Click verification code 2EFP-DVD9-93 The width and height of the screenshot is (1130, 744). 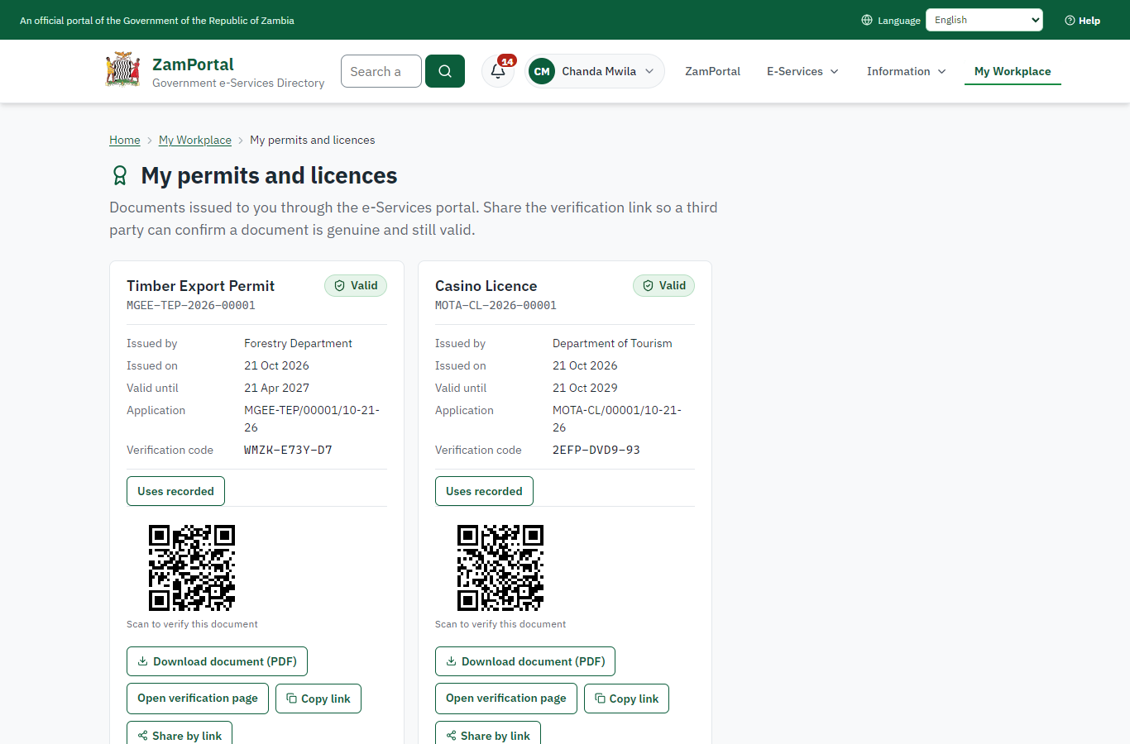[x=596, y=450]
